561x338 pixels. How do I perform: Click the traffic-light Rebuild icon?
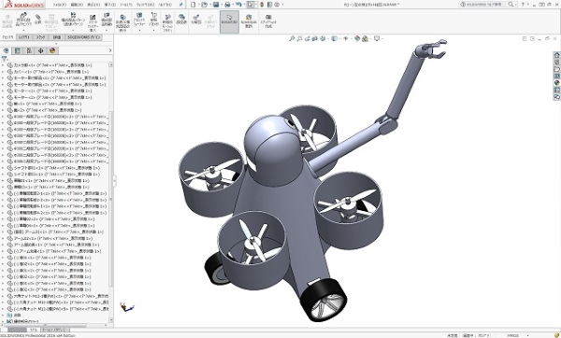tap(262, 5)
